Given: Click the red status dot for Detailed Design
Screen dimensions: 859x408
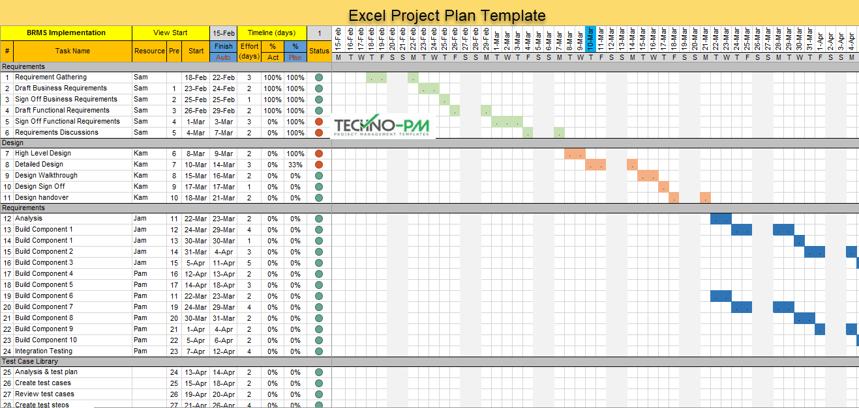Looking at the screenshot, I should (x=319, y=165).
